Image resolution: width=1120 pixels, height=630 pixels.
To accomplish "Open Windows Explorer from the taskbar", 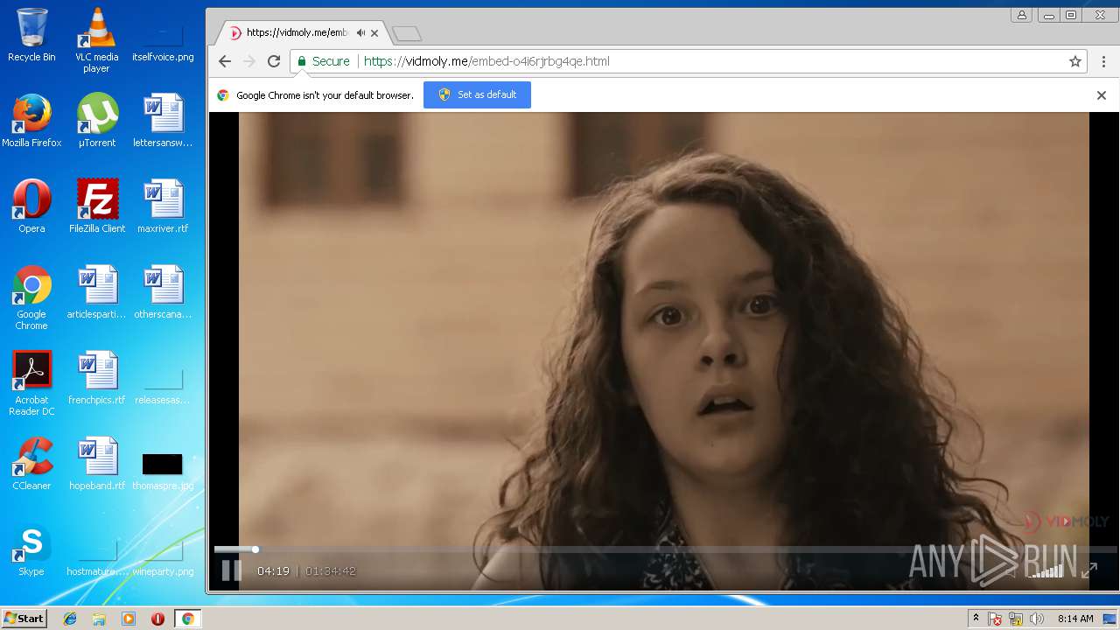I will (99, 619).
